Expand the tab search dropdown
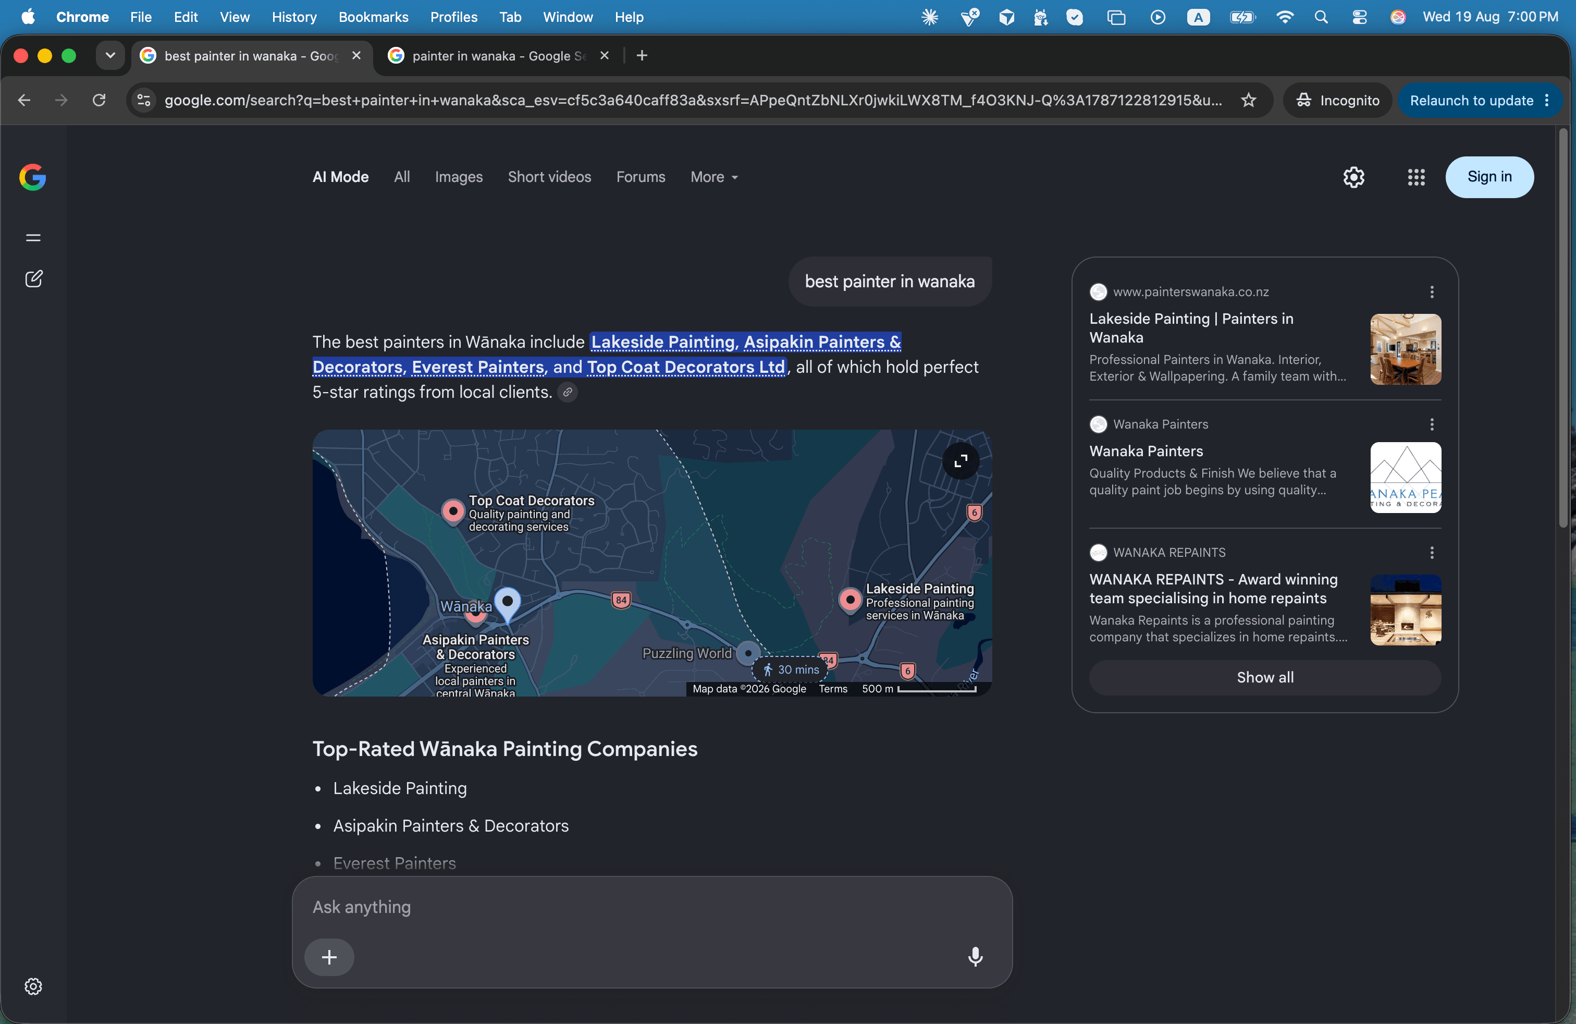 tap(110, 56)
